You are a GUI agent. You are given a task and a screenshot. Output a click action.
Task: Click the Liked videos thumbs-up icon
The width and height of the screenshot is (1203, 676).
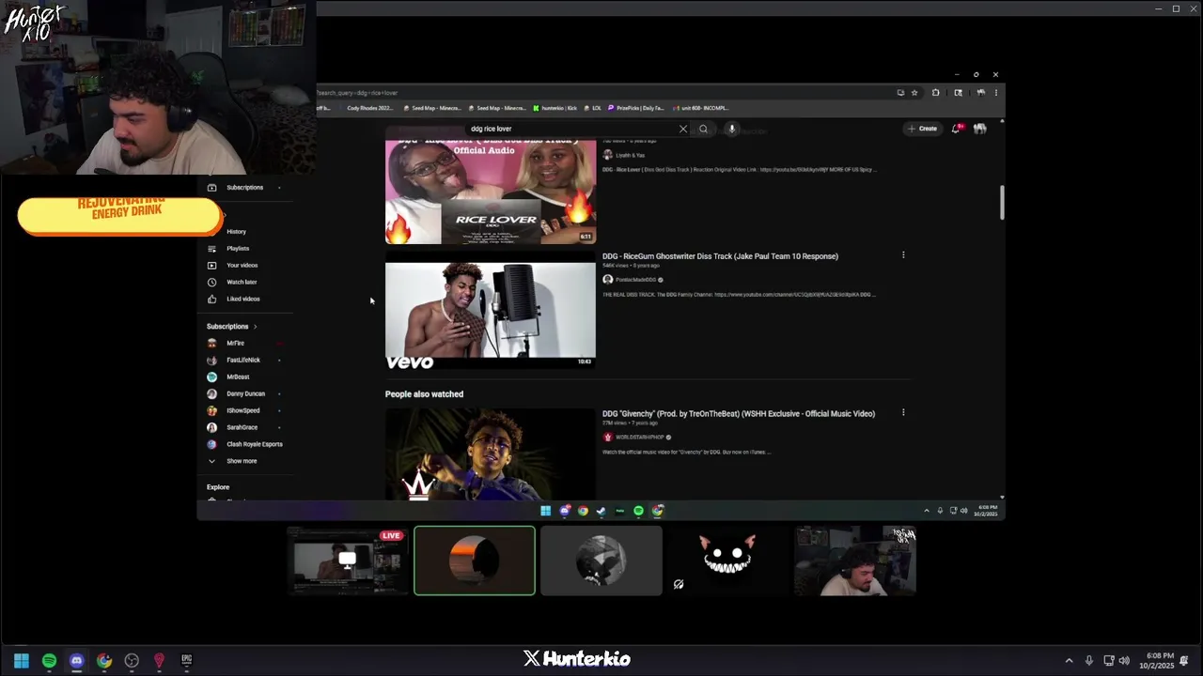[211, 299]
